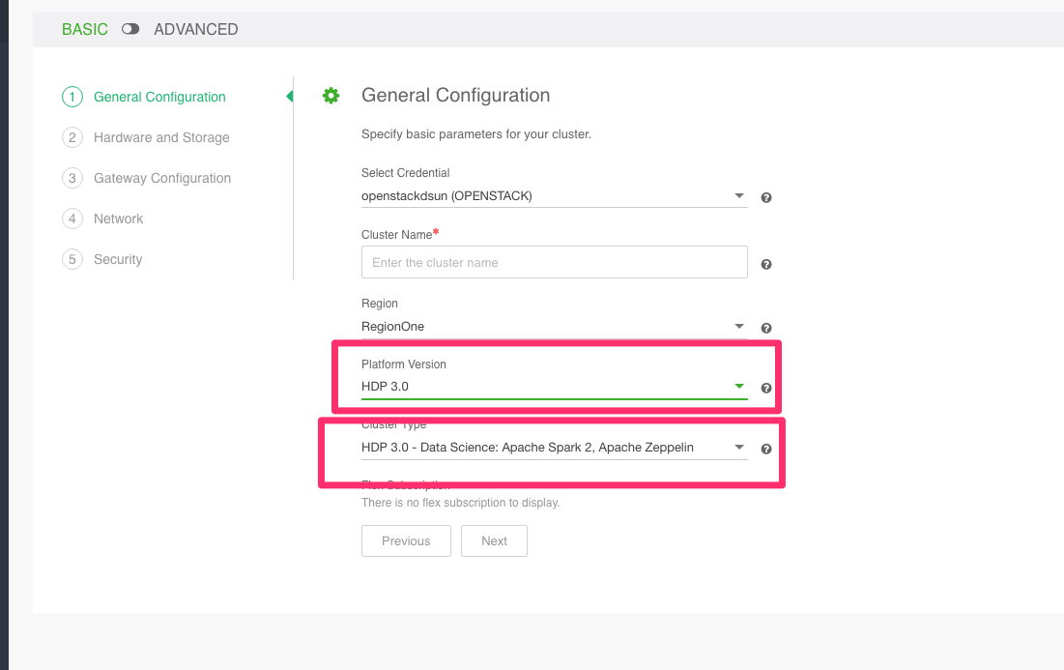This screenshot has height=670, width=1064.
Task: Open help for the Cluster Name field
Action: coord(765,263)
